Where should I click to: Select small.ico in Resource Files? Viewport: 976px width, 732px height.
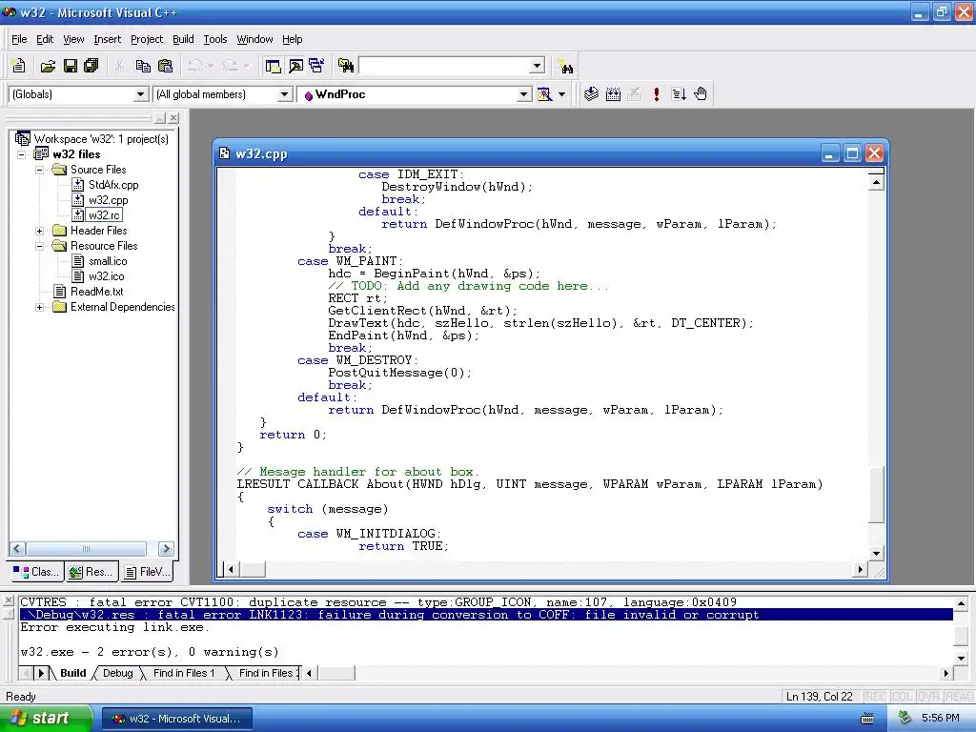point(108,261)
